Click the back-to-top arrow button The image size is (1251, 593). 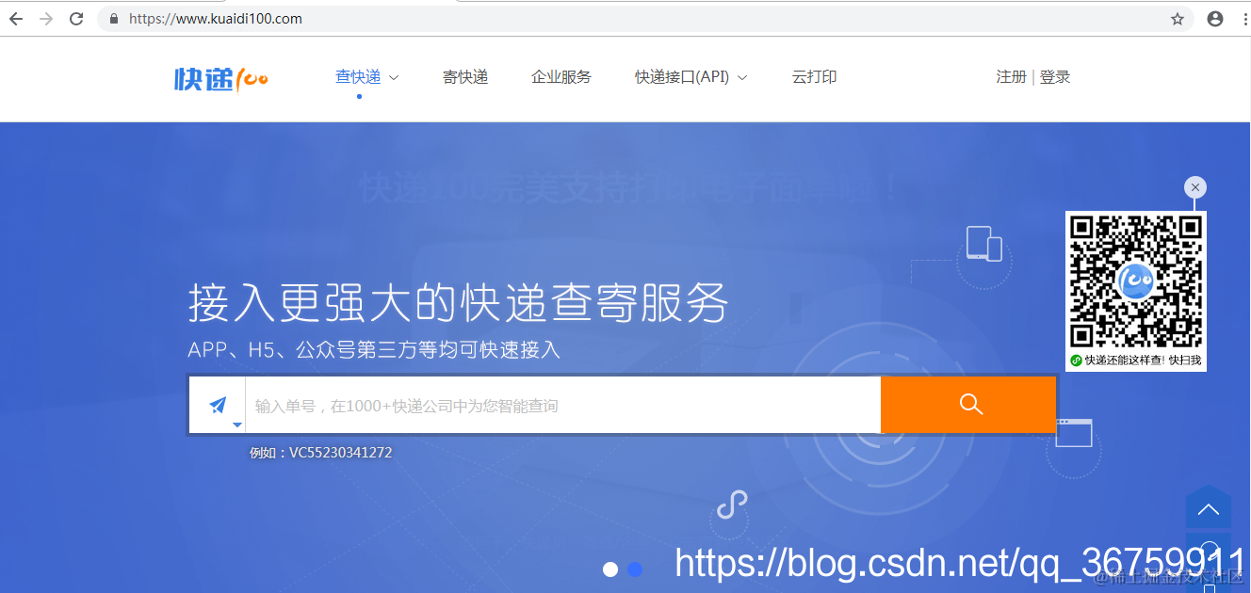[1209, 509]
